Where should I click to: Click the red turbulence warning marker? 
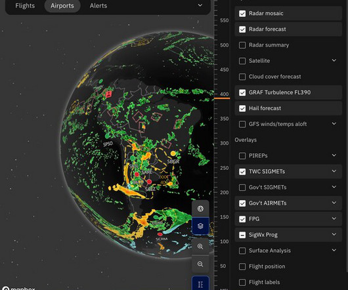pyautogui.click(x=108, y=94)
